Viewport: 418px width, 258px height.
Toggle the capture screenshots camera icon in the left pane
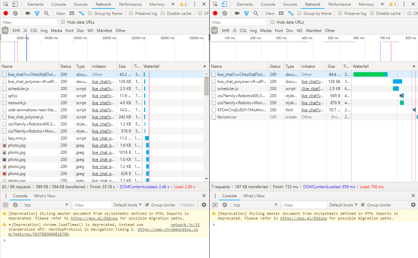click(28, 13)
